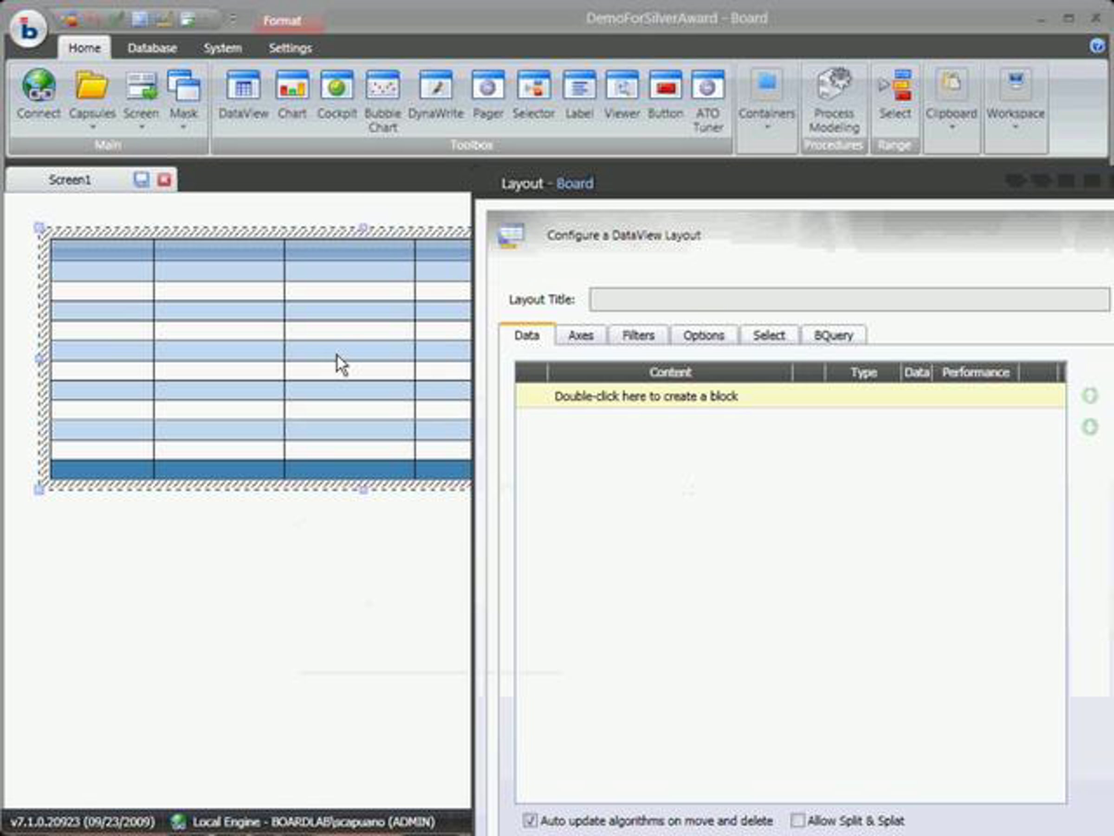1114x836 pixels.
Task: Expand the Workspace dropdown
Action: coord(1015,100)
